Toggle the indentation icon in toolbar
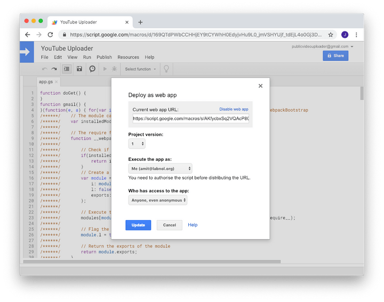 coord(67,69)
